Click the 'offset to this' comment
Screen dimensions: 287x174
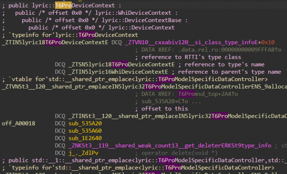pos(165,109)
